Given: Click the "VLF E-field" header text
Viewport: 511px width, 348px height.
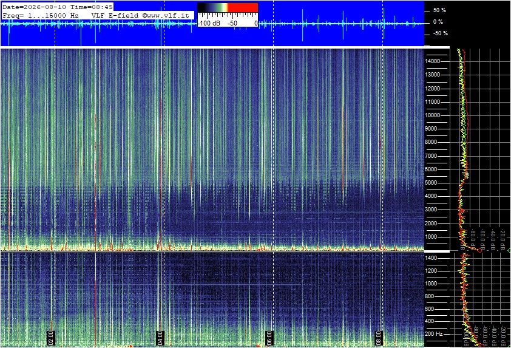Looking at the screenshot, I should pyautogui.click(x=115, y=15).
